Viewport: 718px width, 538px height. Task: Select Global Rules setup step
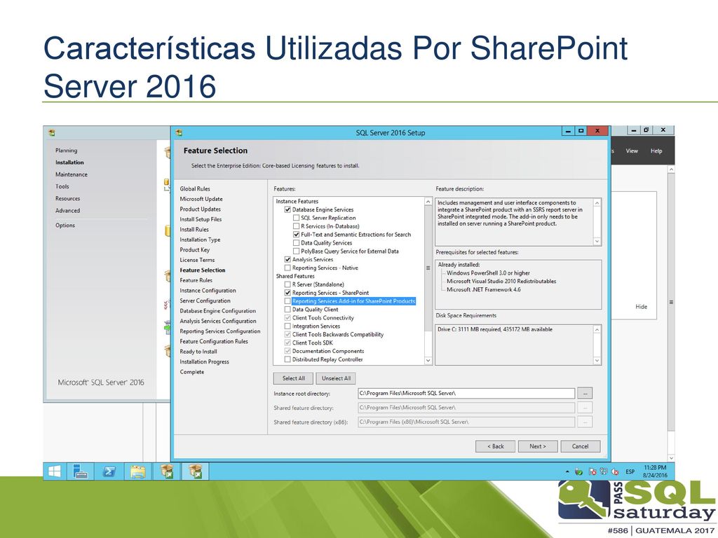click(195, 189)
